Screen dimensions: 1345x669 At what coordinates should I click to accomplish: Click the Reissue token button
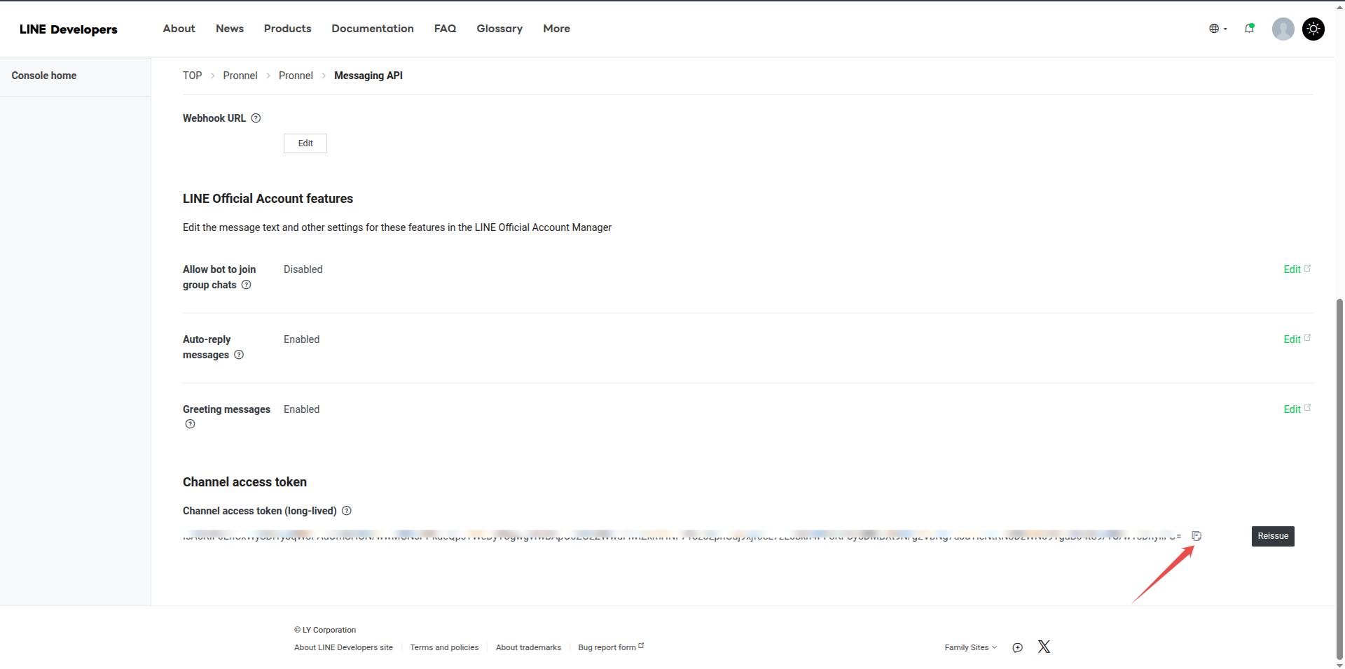pyautogui.click(x=1273, y=536)
